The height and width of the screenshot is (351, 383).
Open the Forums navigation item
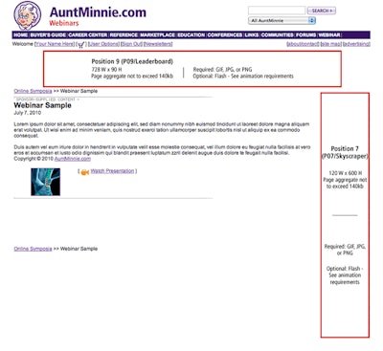(305, 35)
